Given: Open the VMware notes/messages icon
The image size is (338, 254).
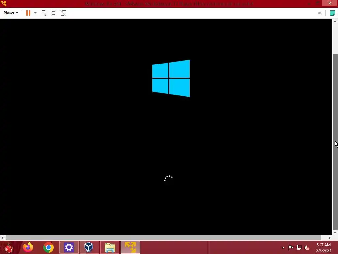Looking at the screenshot, I should (333, 13).
